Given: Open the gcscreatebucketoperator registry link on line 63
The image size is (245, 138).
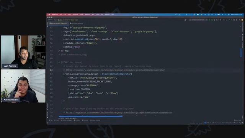Looking at the screenshot, I should click(115, 70).
